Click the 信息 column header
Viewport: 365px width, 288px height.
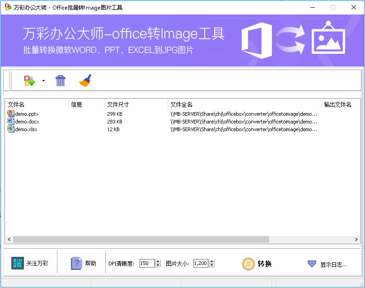(x=87, y=104)
